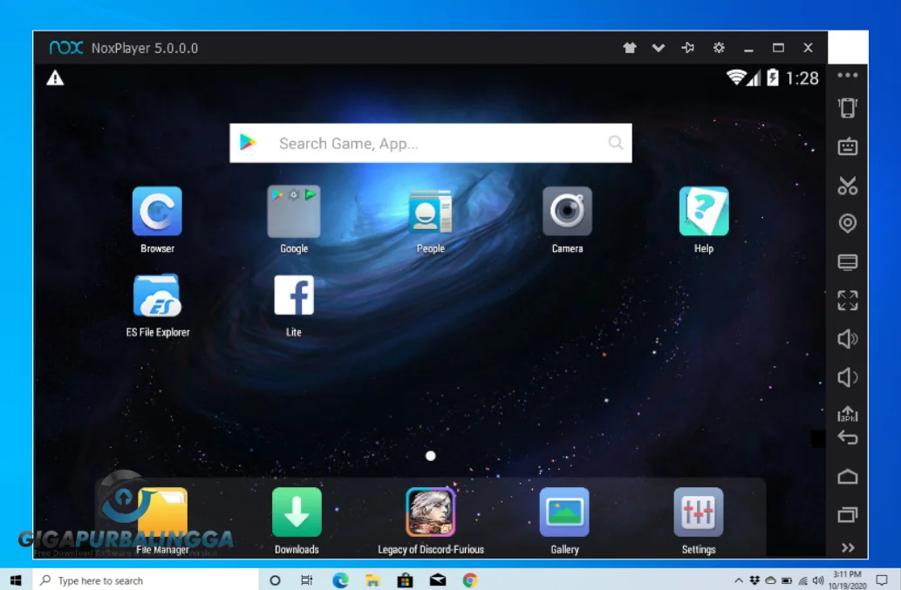Open Facebook Lite app
The image size is (901, 590).
(x=294, y=295)
